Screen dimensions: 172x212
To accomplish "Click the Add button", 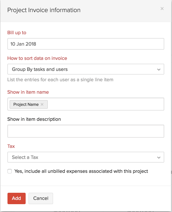I will pyautogui.click(x=16, y=198).
